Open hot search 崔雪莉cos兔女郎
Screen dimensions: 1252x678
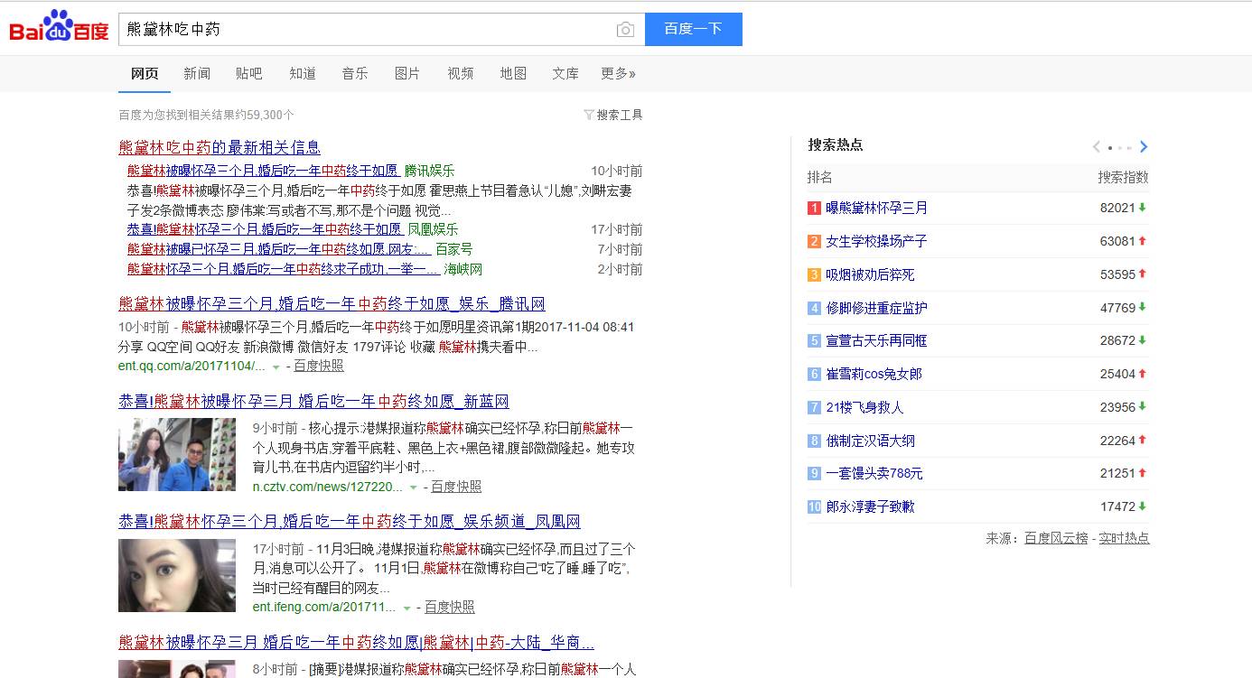pyautogui.click(x=874, y=375)
